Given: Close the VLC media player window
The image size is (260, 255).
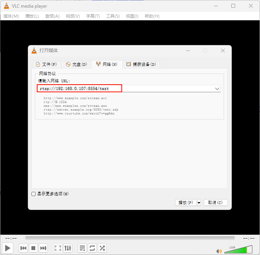Looking at the screenshot, I should click(251, 6).
